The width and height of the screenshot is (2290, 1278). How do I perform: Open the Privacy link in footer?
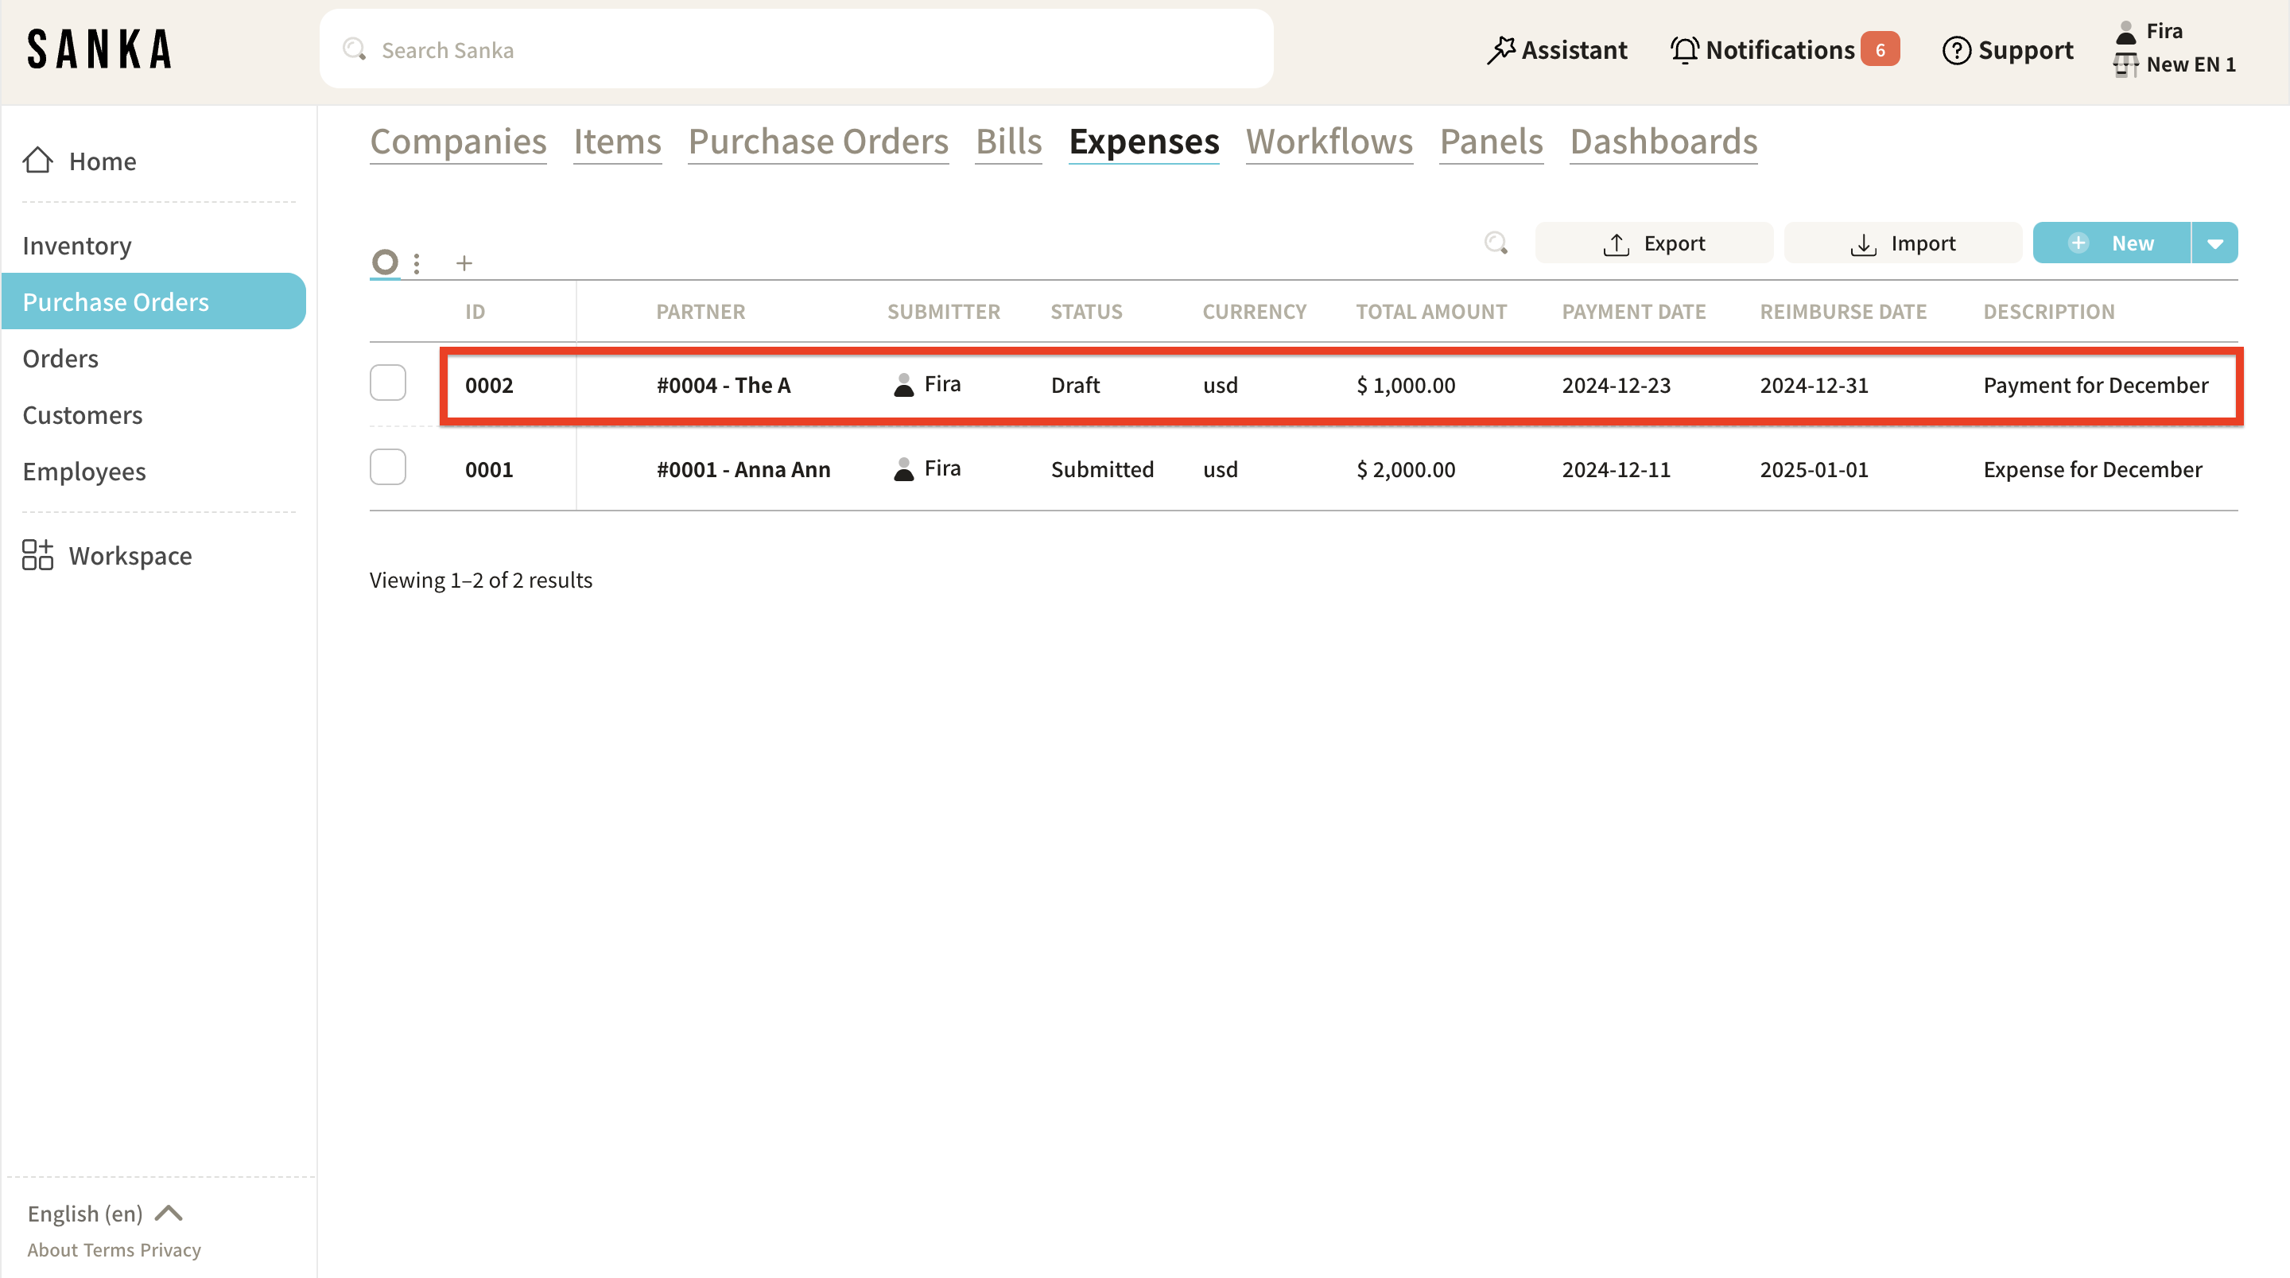tap(170, 1249)
